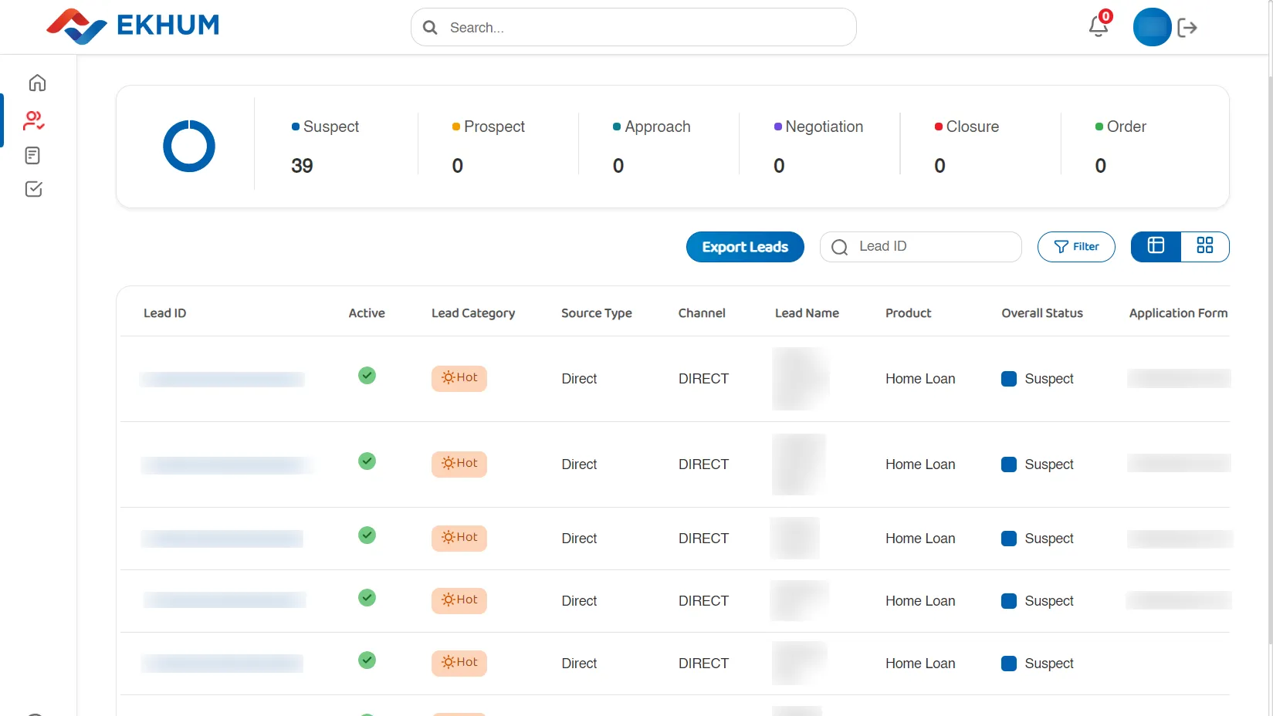Click the first row's Suspect status swatch
Screen dimensions: 1273x716
pos(1008,379)
